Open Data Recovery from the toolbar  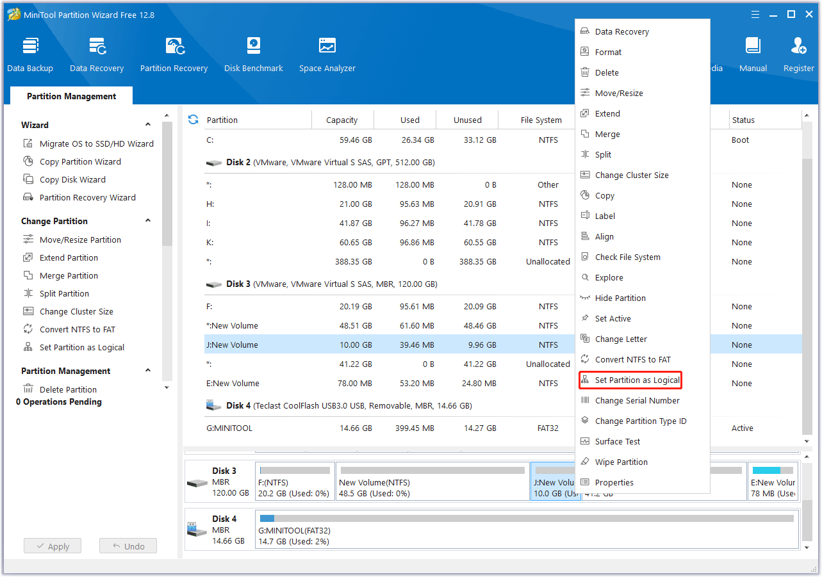(96, 53)
